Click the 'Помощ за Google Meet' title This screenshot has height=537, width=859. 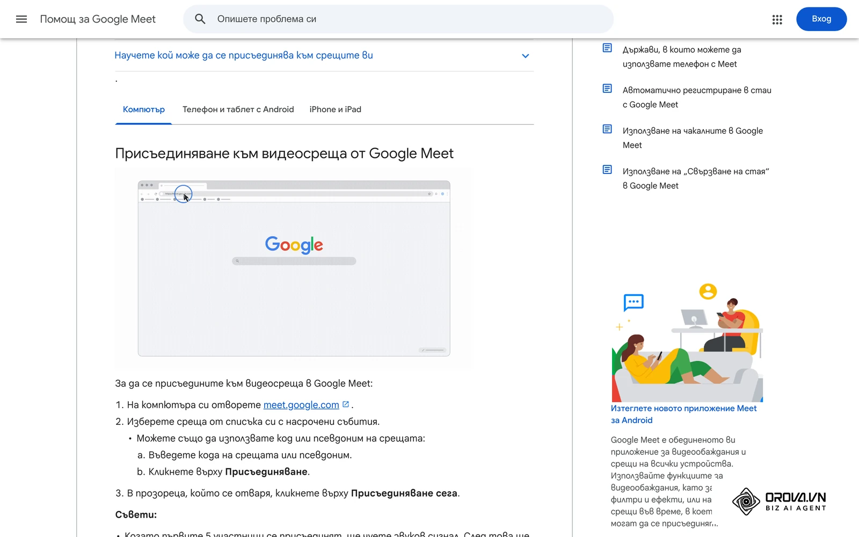point(98,19)
